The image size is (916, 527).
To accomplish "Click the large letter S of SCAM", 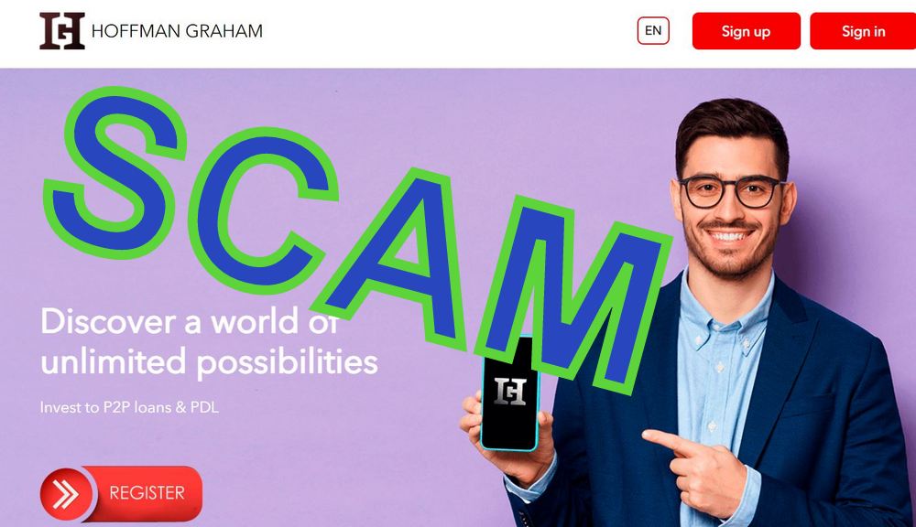I will [x=114, y=172].
